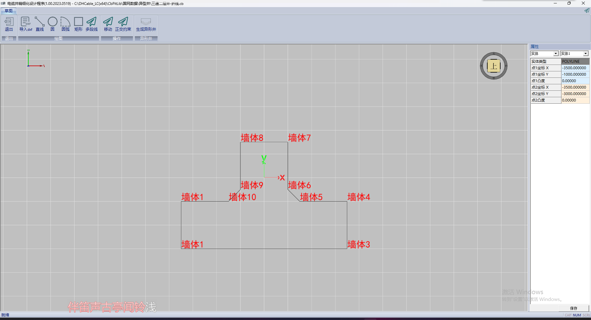Click the 上 view cube navigator
Screen dimensions: 591x320
coord(494,66)
